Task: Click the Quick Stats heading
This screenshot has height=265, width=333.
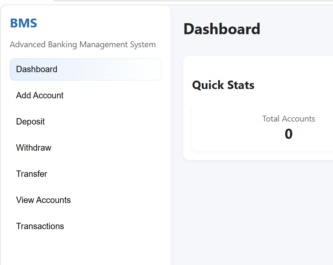Action: pyautogui.click(x=223, y=85)
